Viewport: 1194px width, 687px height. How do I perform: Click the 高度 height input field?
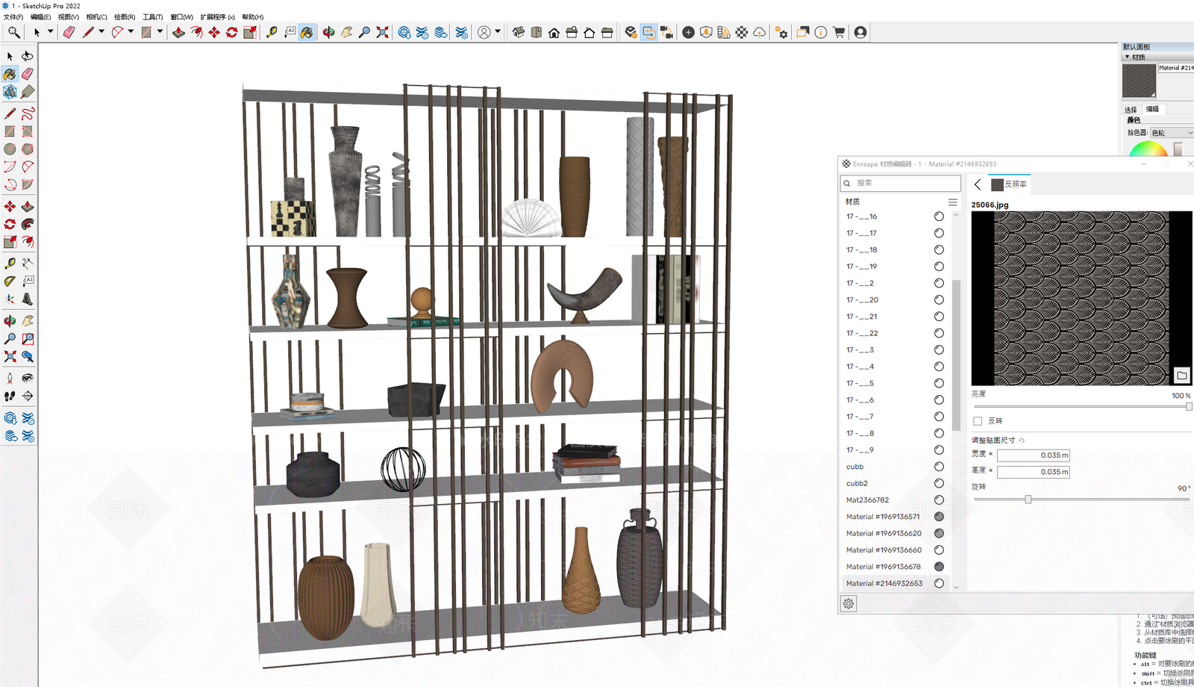click(1034, 472)
